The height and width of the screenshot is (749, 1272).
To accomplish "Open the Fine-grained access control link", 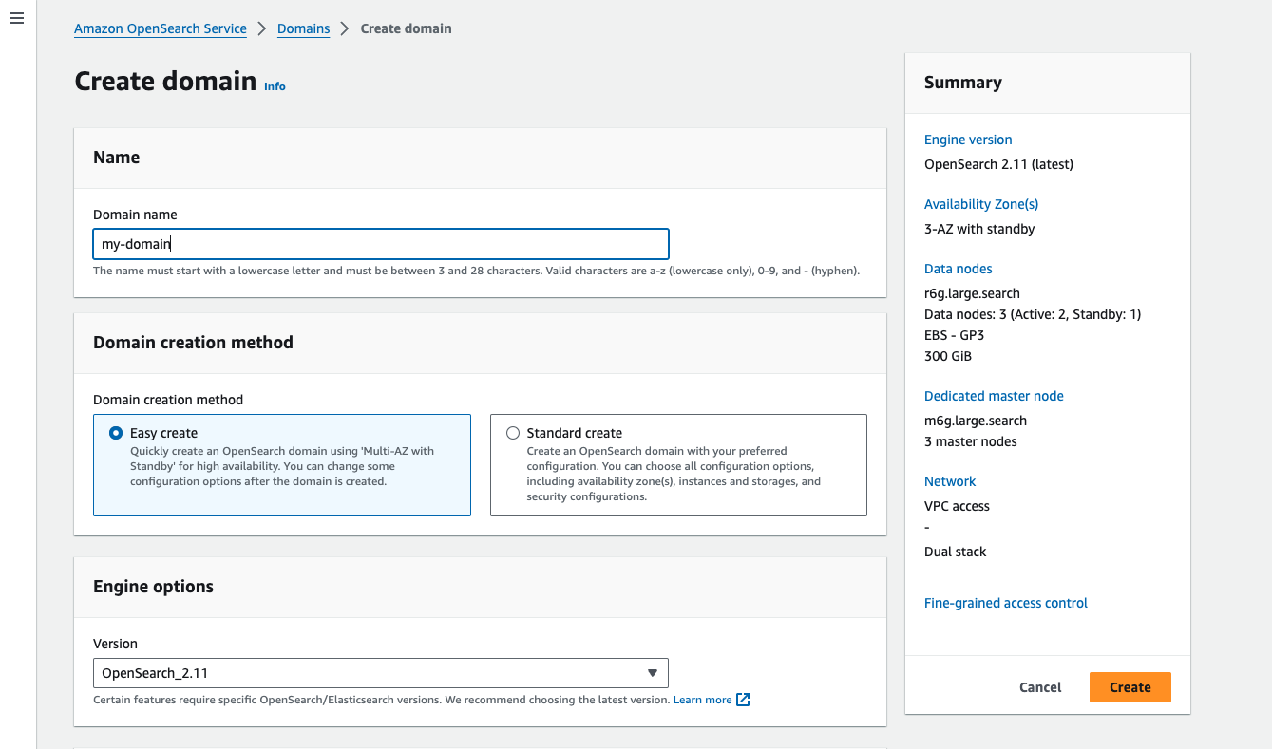I will [x=1005, y=602].
